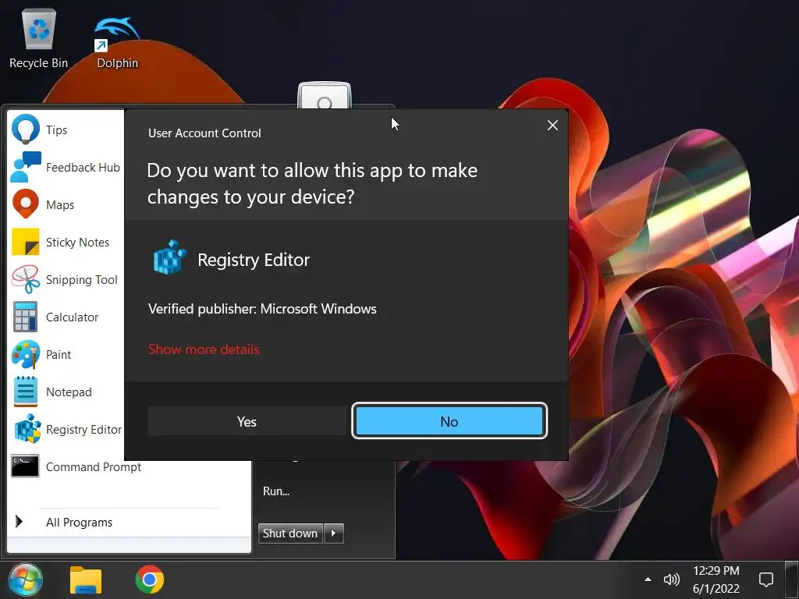This screenshot has width=799, height=599.
Task: Click the Feedback Hub icon
Action: click(x=26, y=167)
